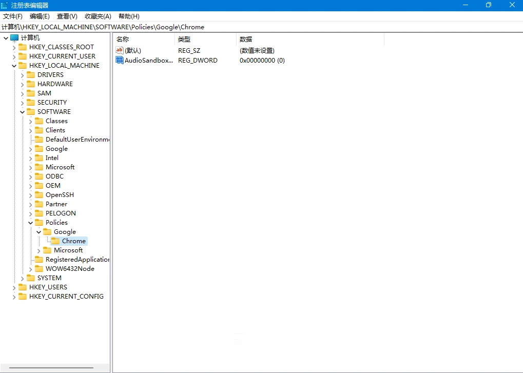The height and width of the screenshot is (373, 523).
Task: Click the OEM folder icon
Action: point(39,185)
